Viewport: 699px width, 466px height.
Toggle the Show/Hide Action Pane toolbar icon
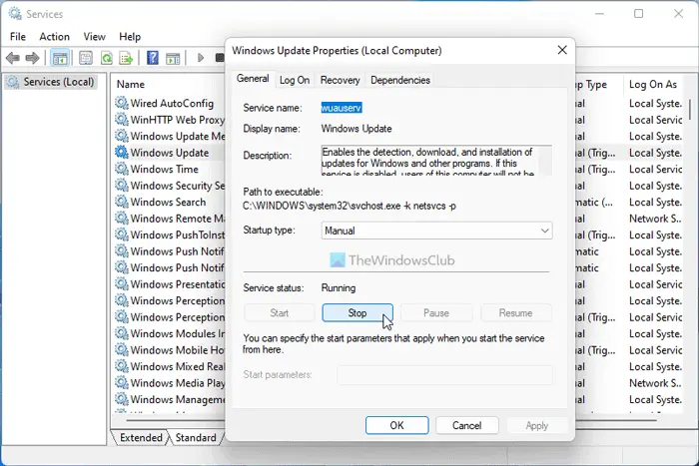click(173, 58)
